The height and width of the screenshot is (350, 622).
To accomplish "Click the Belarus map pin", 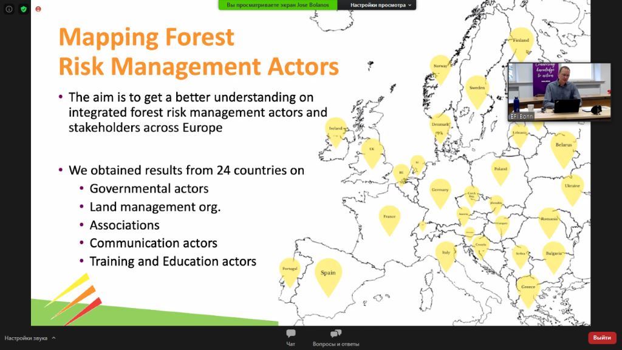I will tap(564, 149).
